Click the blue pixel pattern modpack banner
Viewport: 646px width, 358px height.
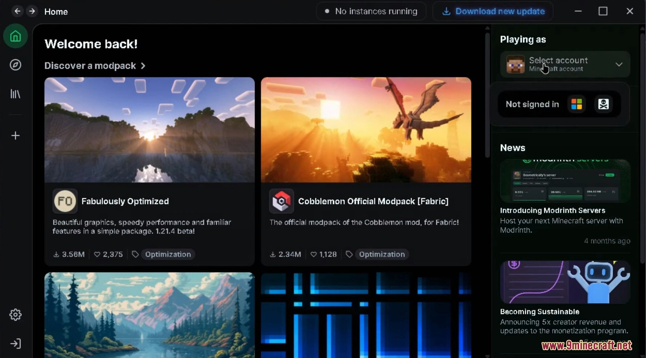point(366,315)
